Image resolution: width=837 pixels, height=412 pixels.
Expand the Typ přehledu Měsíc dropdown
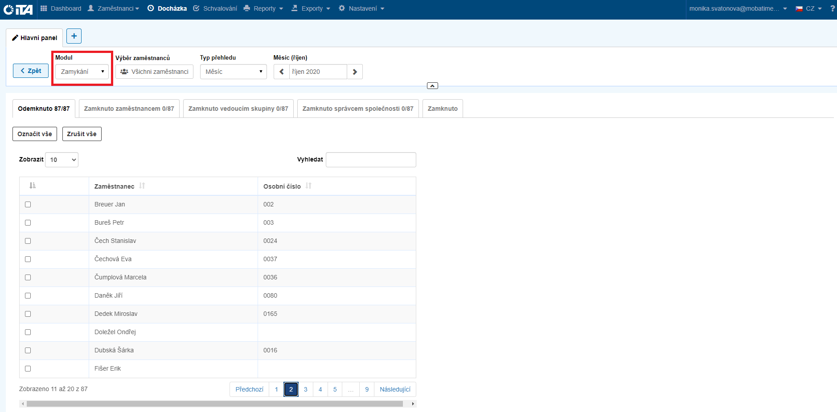pyautogui.click(x=233, y=72)
